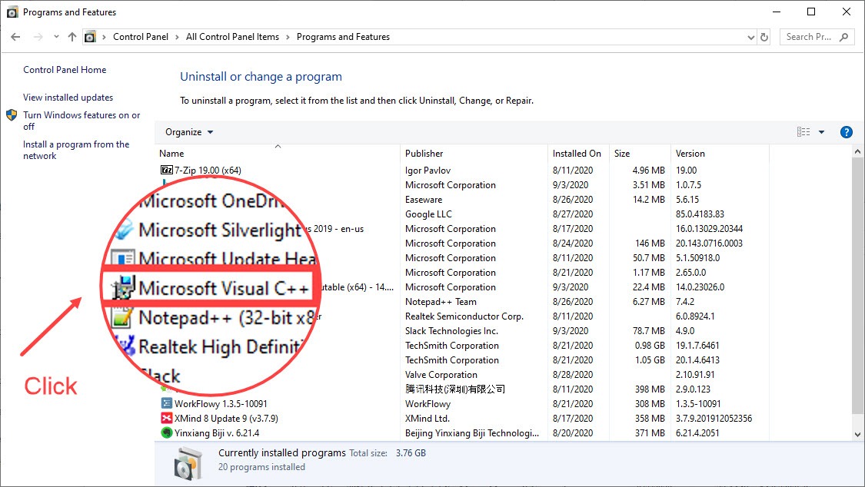Click the 78.7 MB size cell
This screenshot has width=865, height=487.
[x=649, y=331]
